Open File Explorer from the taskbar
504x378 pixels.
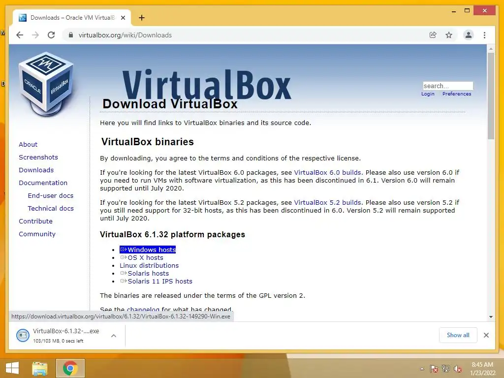pos(40,368)
